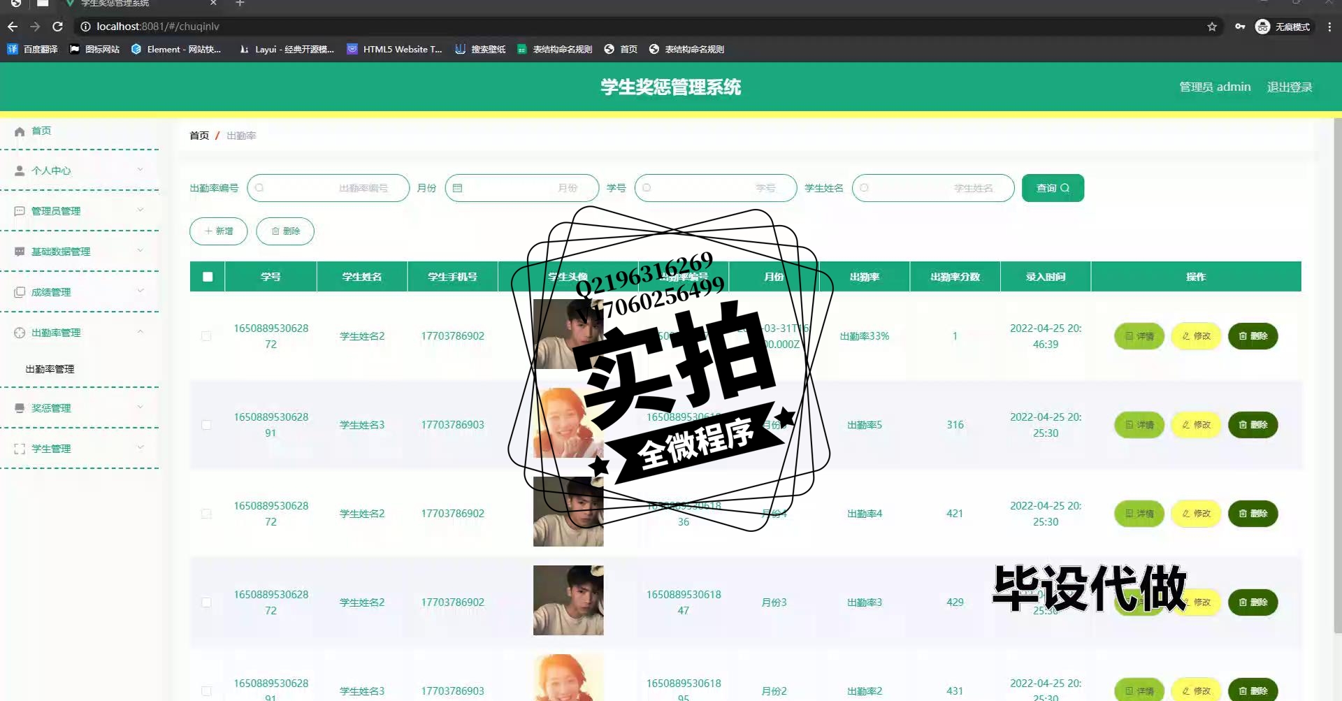The height and width of the screenshot is (701, 1342).
Task: Click the 查询 search button
Action: 1053,188
